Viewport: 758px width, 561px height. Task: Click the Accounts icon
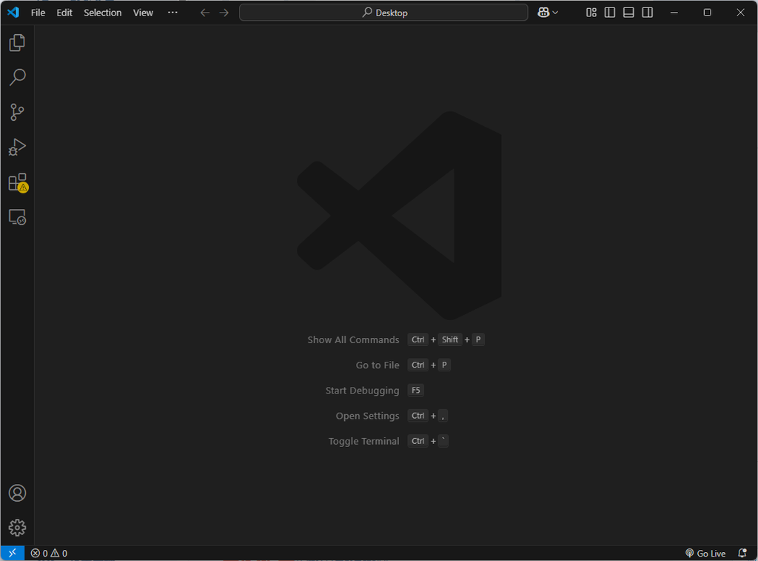[16, 492]
